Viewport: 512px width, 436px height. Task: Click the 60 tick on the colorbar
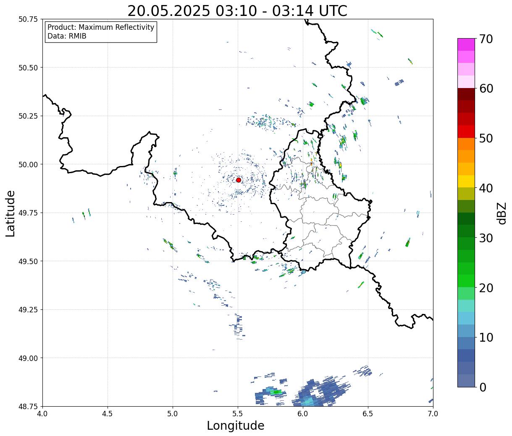(x=486, y=88)
